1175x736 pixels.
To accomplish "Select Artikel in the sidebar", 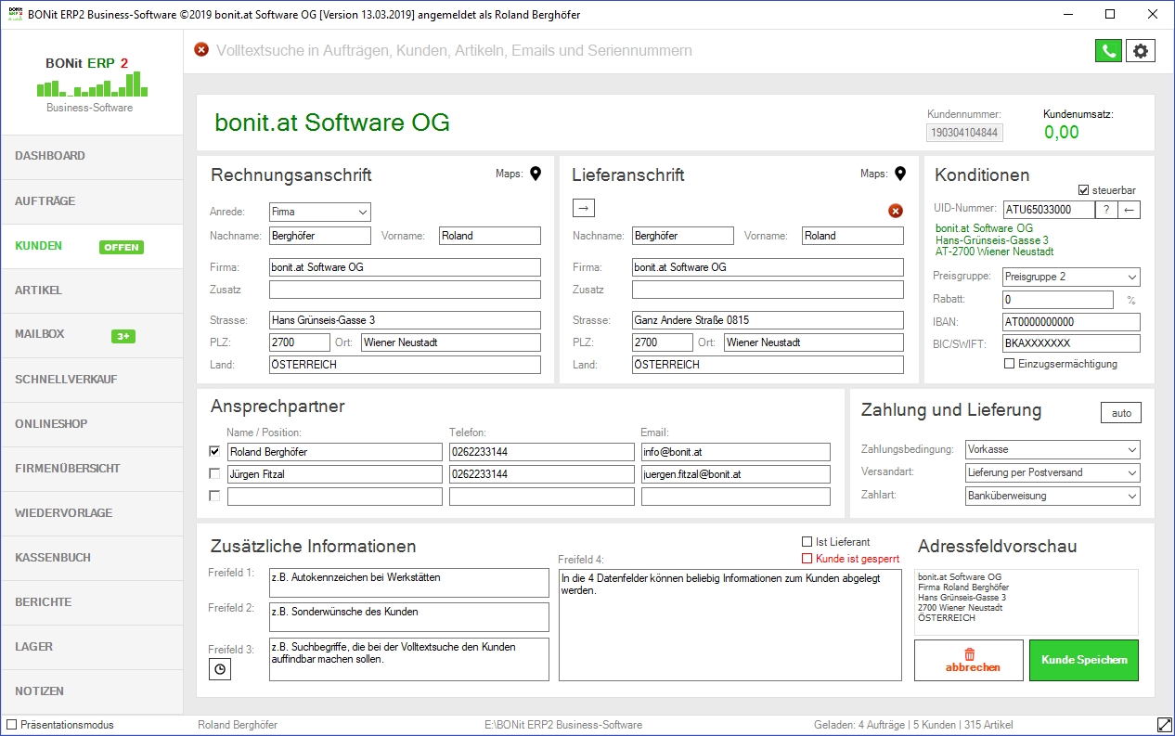I will [x=91, y=291].
